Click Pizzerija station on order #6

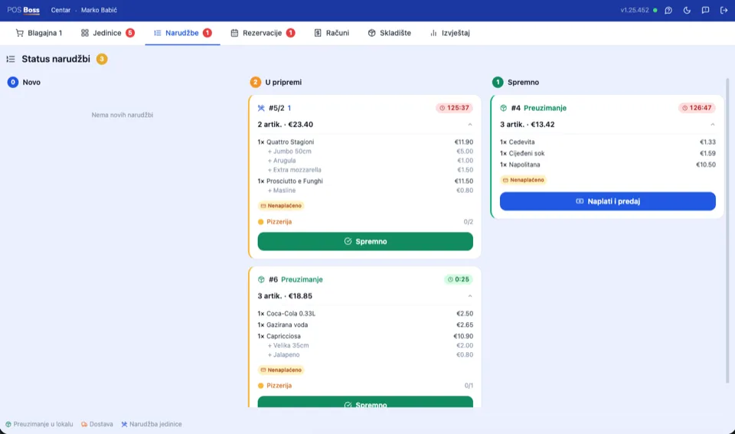[275, 385]
